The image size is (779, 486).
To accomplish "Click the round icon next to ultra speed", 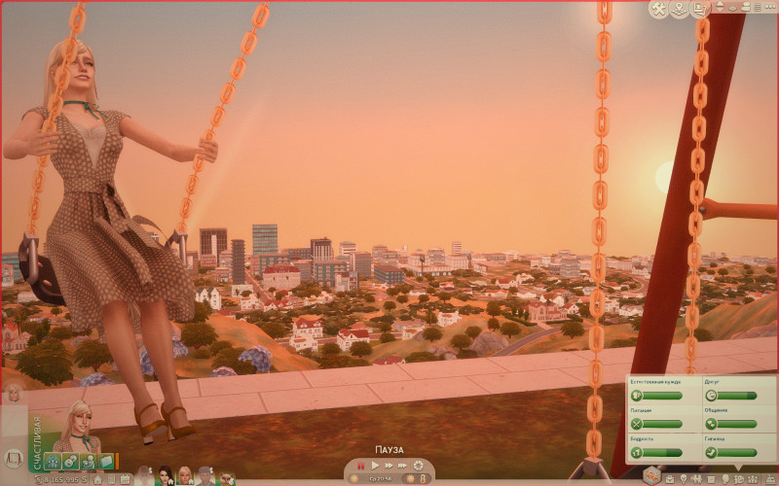I will [419, 466].
